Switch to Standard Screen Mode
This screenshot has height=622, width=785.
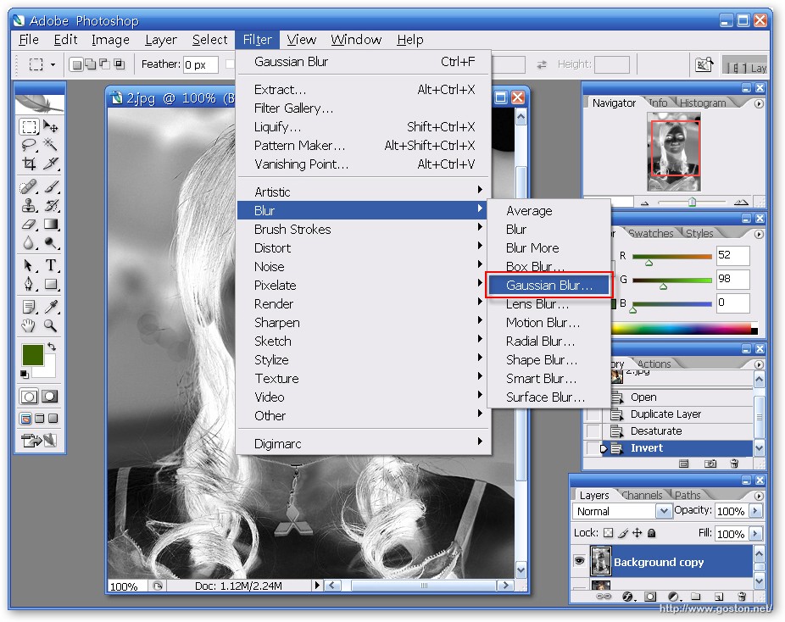26,419
